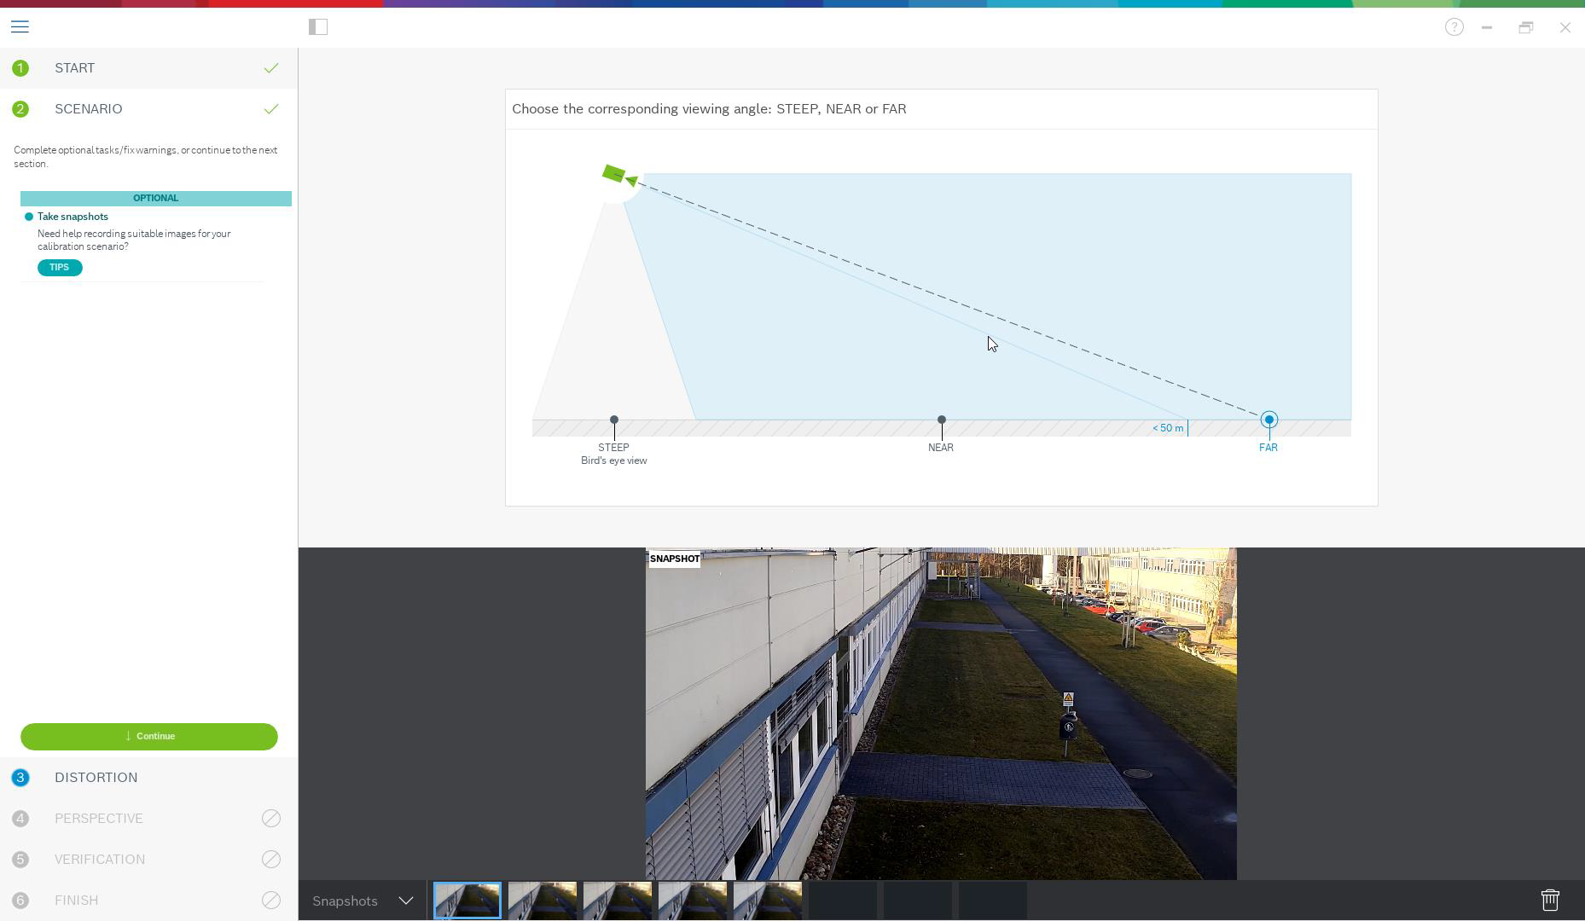
Task: Select the FAR viewing angle
Action: tap(1269, 420)
